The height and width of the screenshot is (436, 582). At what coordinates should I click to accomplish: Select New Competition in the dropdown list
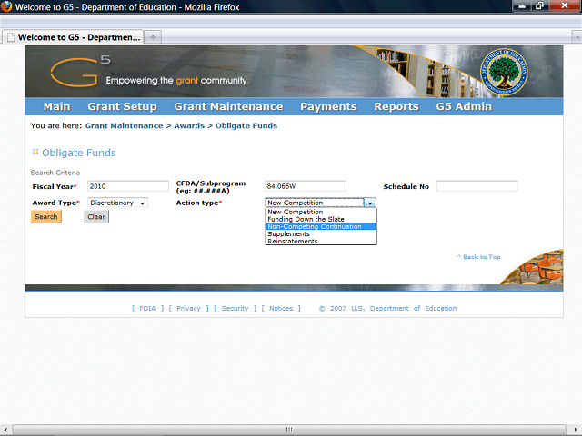coord(321,212)
